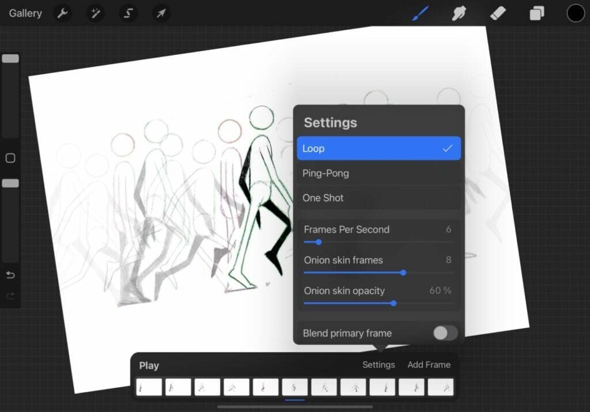Viewport: 590px width, 412px height.
Task: Return to the Gallery
Action: [x=25, y=13]
